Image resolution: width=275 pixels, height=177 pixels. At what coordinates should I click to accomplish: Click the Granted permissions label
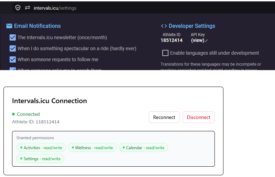point(35,138)
